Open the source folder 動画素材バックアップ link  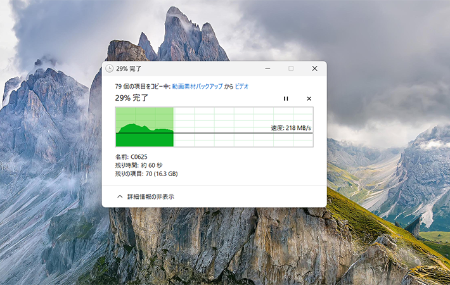click(197, 86)
